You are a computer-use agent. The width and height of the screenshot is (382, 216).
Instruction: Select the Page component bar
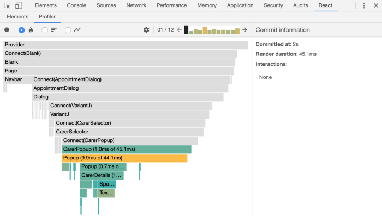118,71
